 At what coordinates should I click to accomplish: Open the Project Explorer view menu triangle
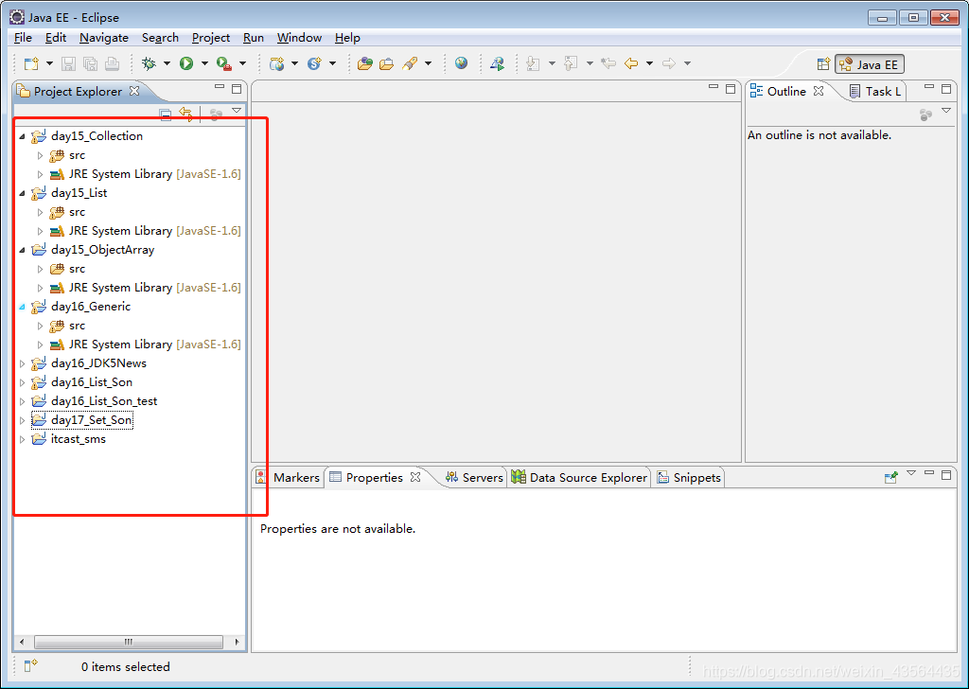pyautogui.click(x=237, y=111)
